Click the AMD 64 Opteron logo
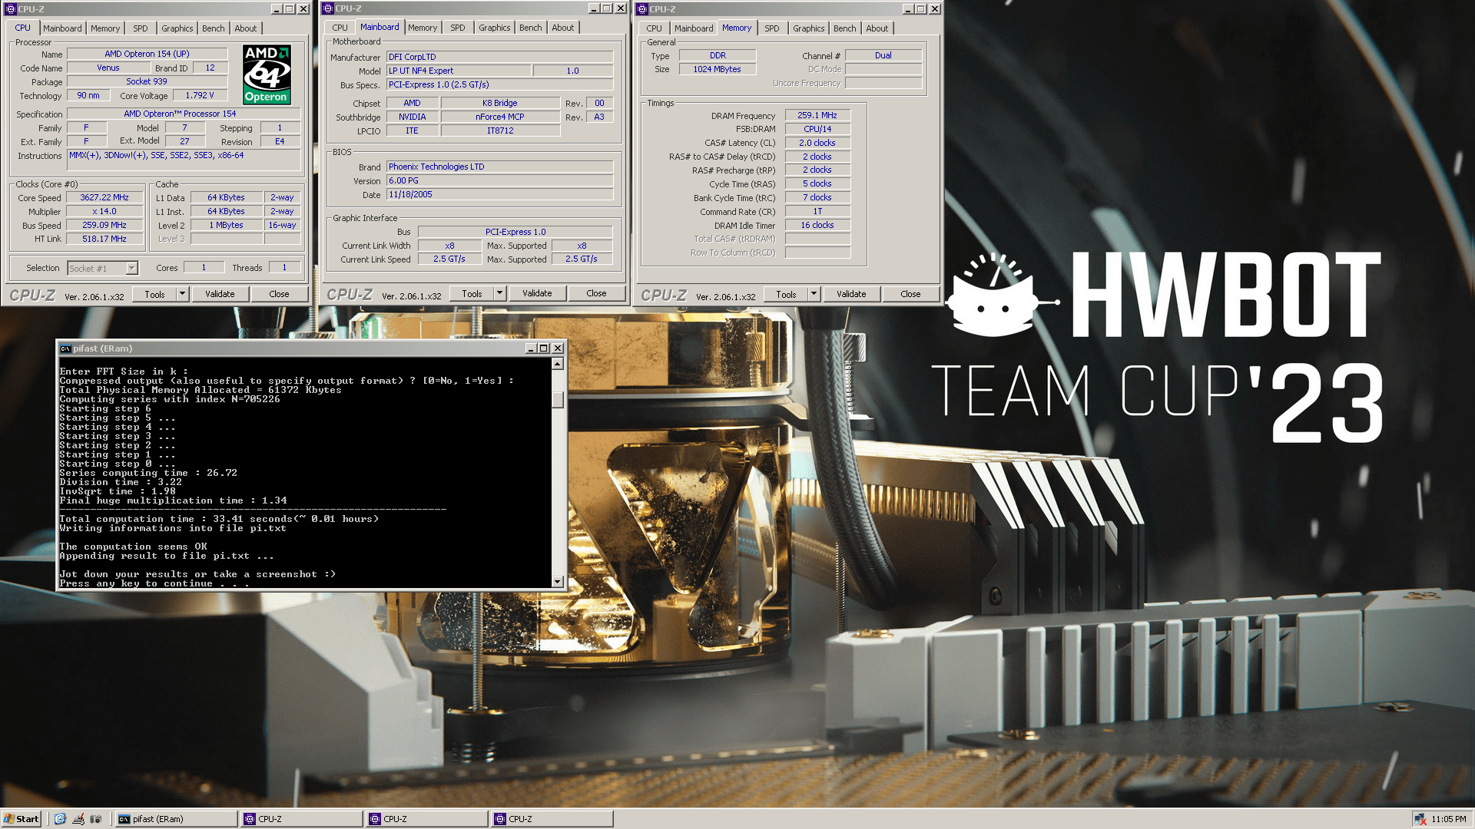 (x=267, y=74)
